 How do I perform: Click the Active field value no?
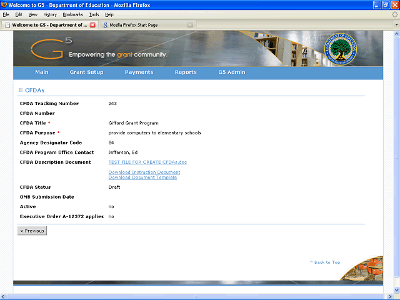111,207
